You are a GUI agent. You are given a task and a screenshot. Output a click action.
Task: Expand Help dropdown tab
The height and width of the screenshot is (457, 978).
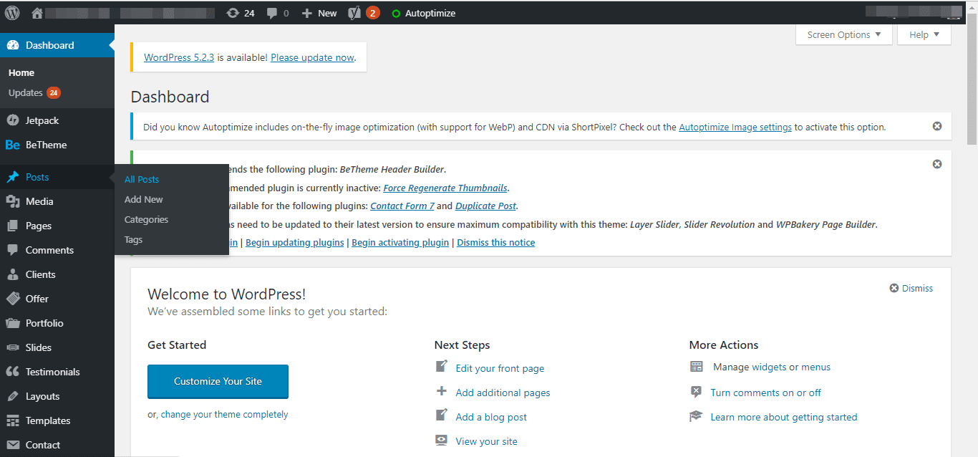(924, 34)
